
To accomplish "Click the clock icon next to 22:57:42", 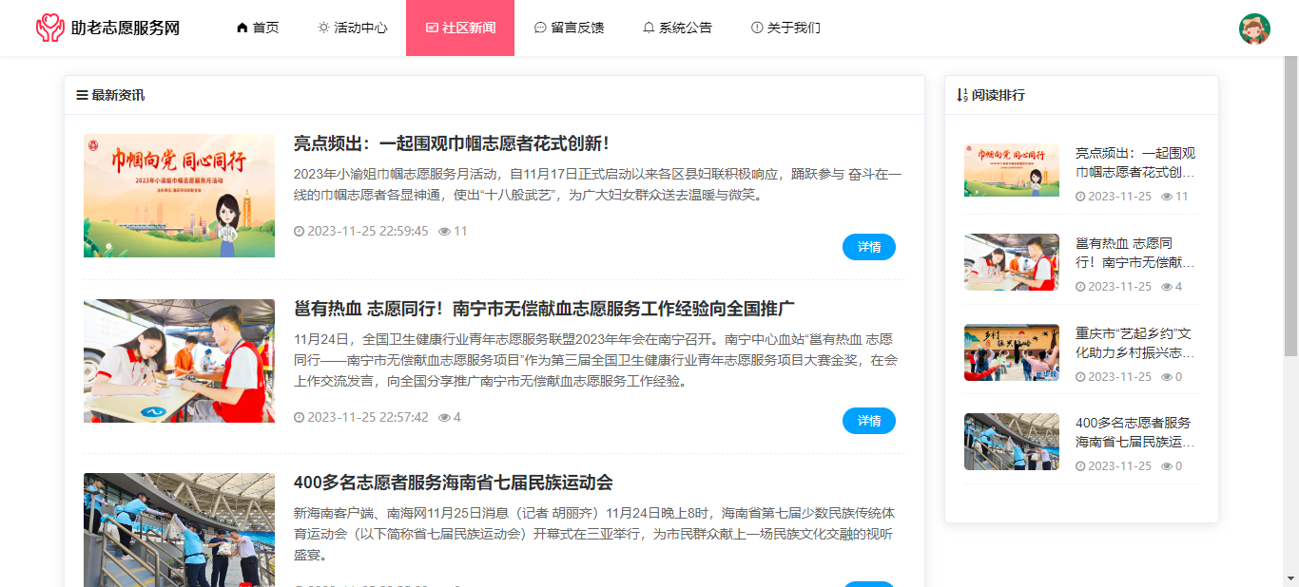I will click(299, 417).
